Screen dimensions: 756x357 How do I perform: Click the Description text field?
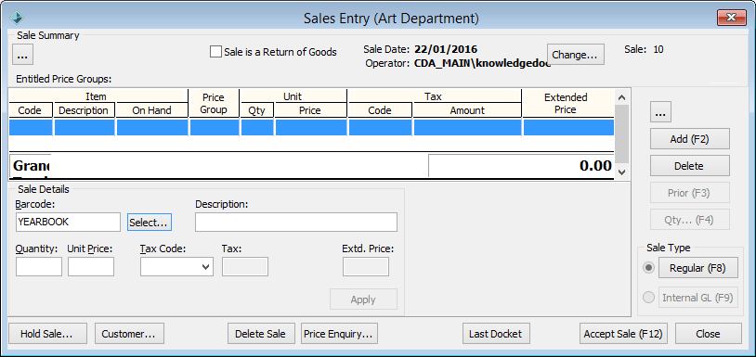pos(296,222)
